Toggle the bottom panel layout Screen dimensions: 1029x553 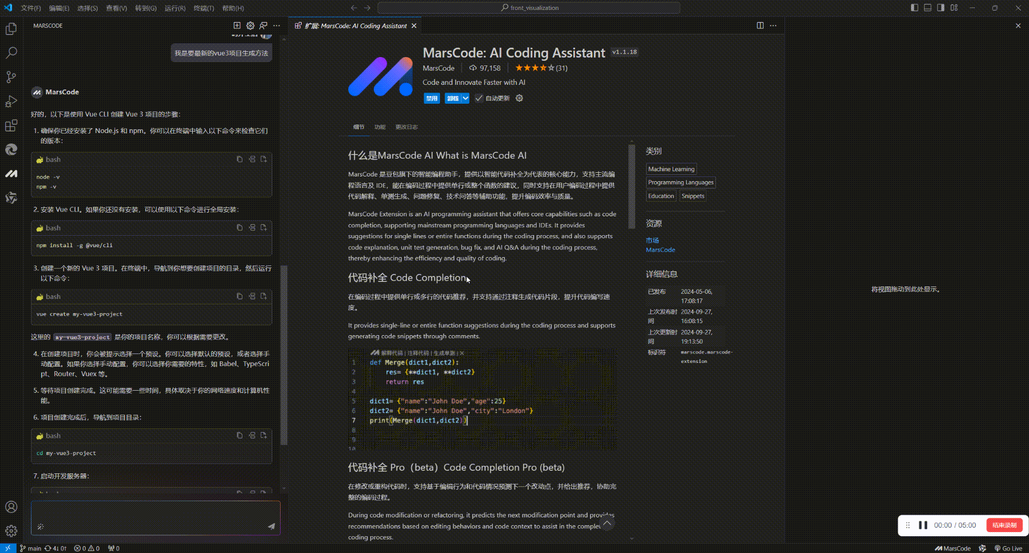click(928, 8)
